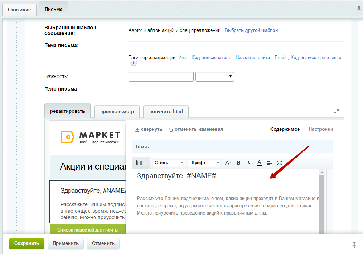The width and height of the screenshot is (363, 254).
Task: Open the получить html tab
Action: point(166,112)
